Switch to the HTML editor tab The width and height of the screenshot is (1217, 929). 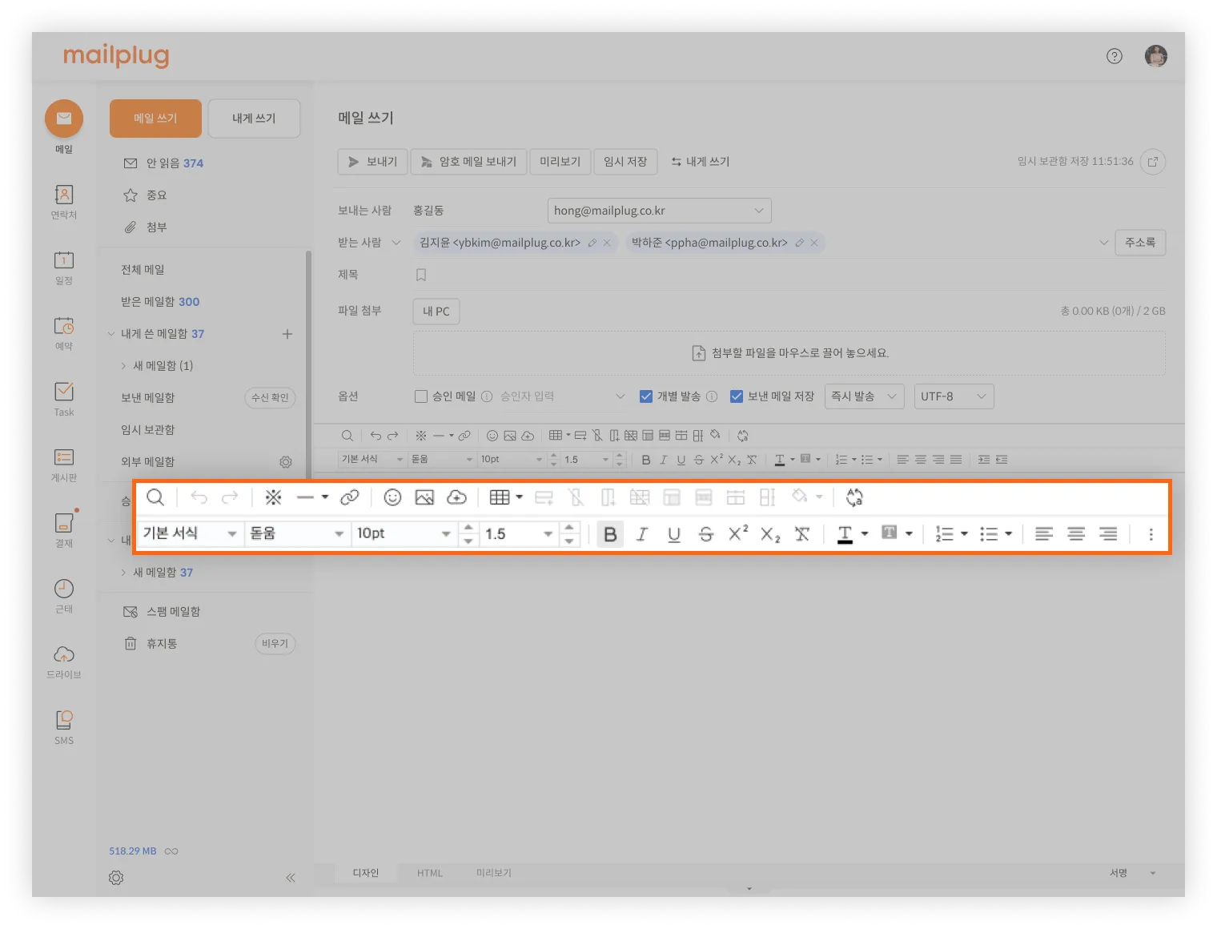click(x=430, y=873)
